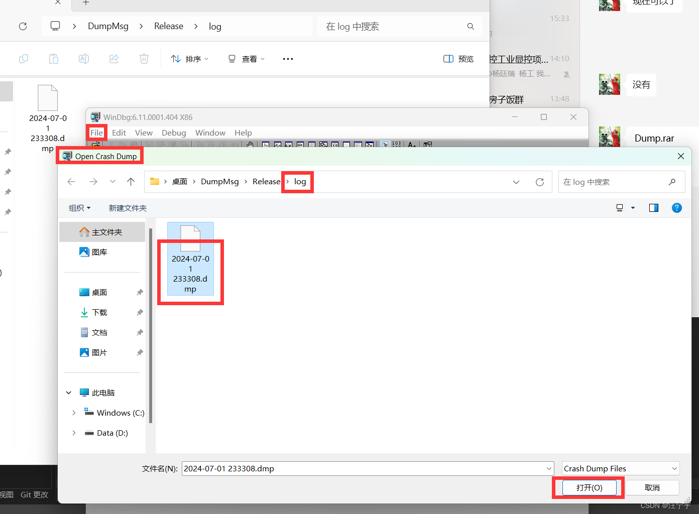Open the view options arrow in dialog toolbar

tap(633, 208)
